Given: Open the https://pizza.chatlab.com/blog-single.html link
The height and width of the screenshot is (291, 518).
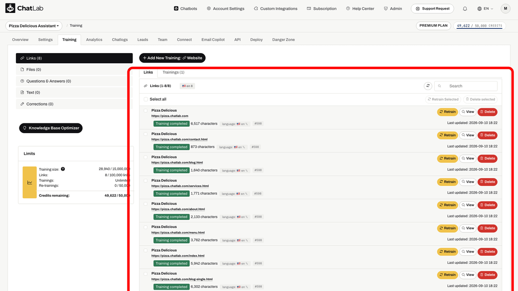Looking at the screenshot, I should click(x=182, y=279).
